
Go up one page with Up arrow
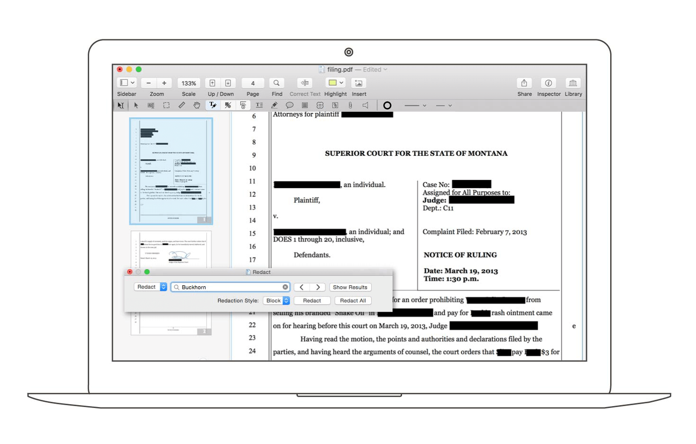tap(212, 83)
